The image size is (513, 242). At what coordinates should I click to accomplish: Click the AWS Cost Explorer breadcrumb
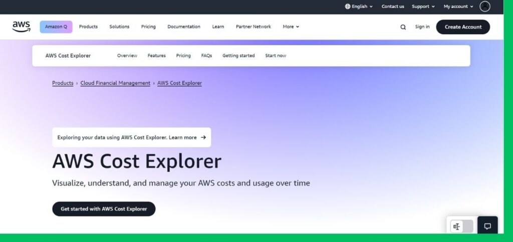tap(180, 83)
